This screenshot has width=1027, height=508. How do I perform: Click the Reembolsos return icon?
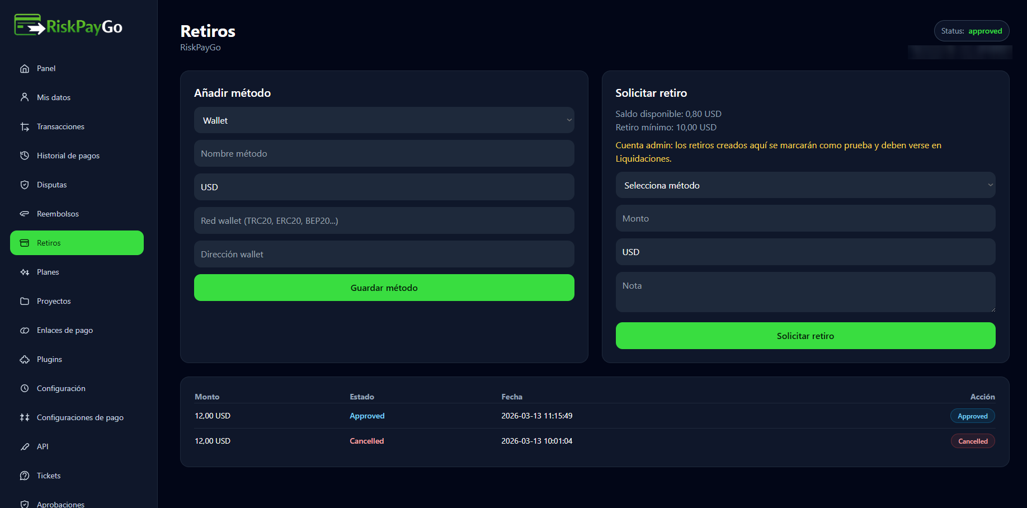coord(25,214)
